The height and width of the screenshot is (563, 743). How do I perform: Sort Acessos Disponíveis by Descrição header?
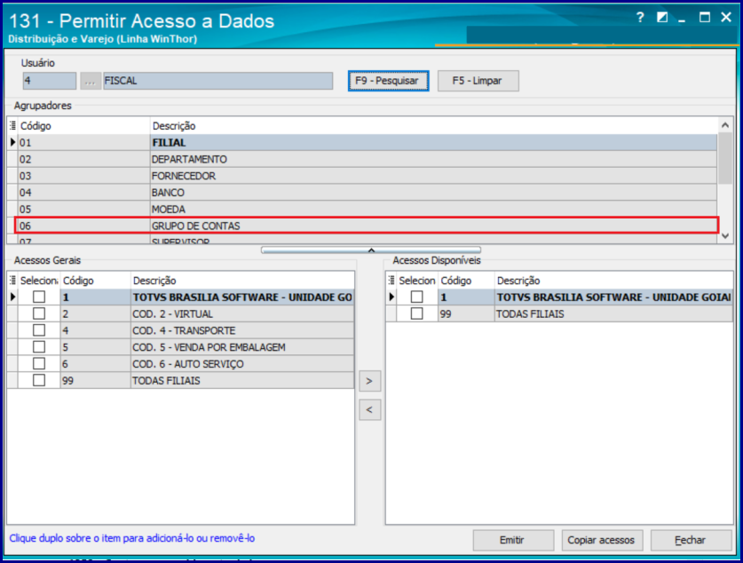(x=613, y=280)
